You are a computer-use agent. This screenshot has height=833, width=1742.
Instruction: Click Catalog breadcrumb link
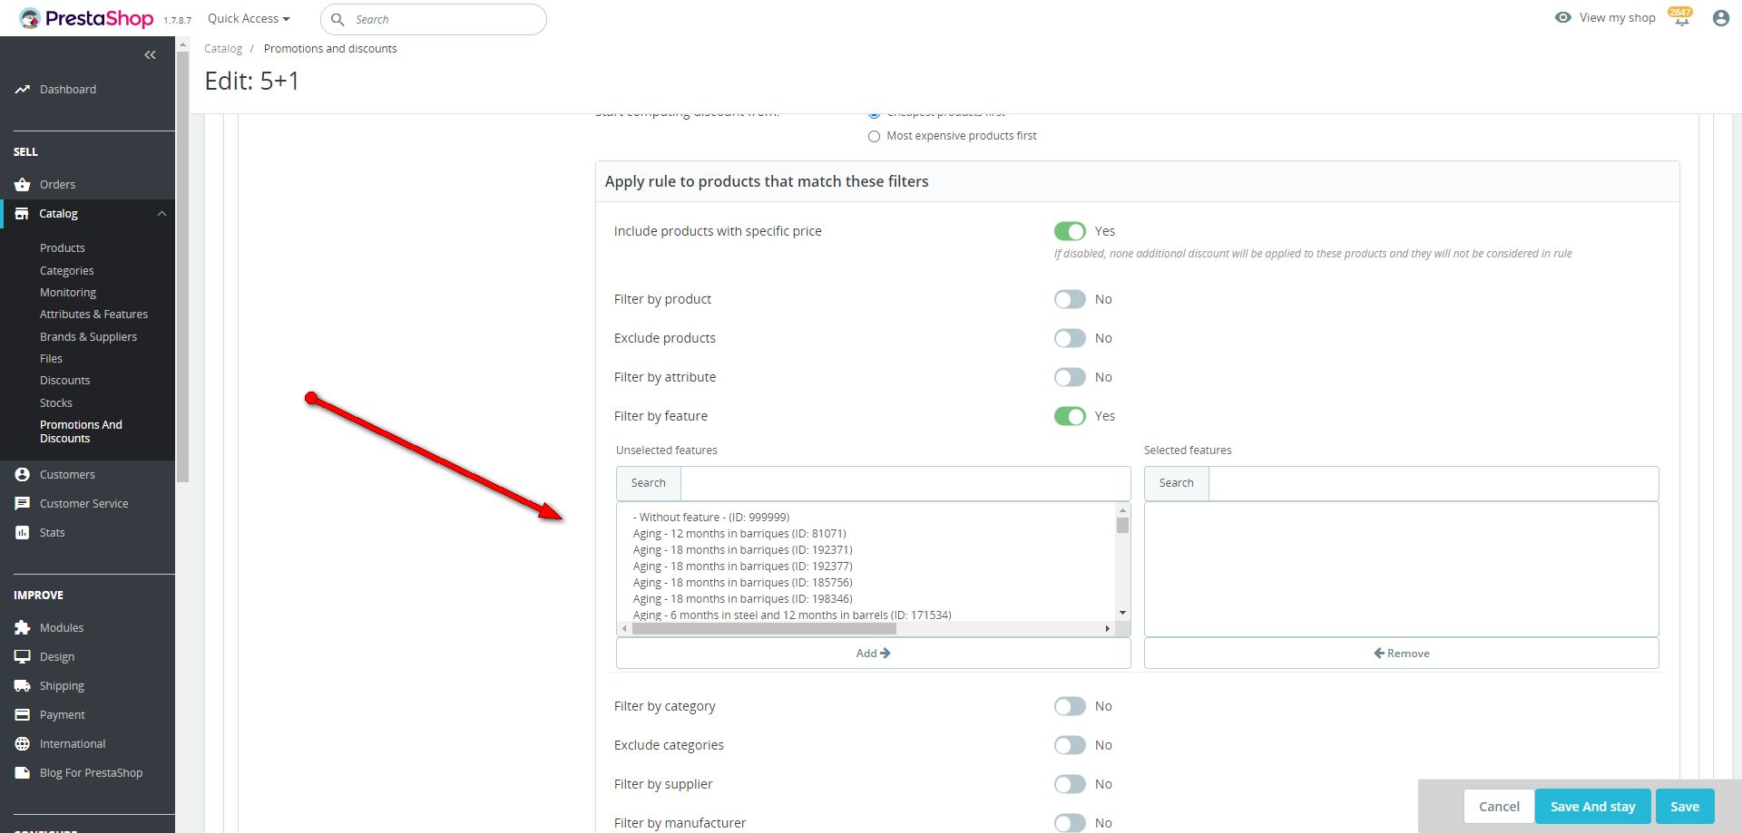point(223,49)
